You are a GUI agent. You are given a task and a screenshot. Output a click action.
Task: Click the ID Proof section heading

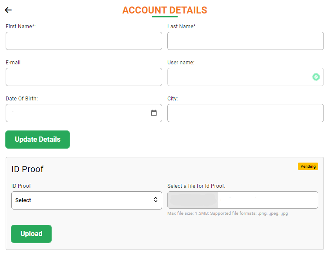[27, 169]
